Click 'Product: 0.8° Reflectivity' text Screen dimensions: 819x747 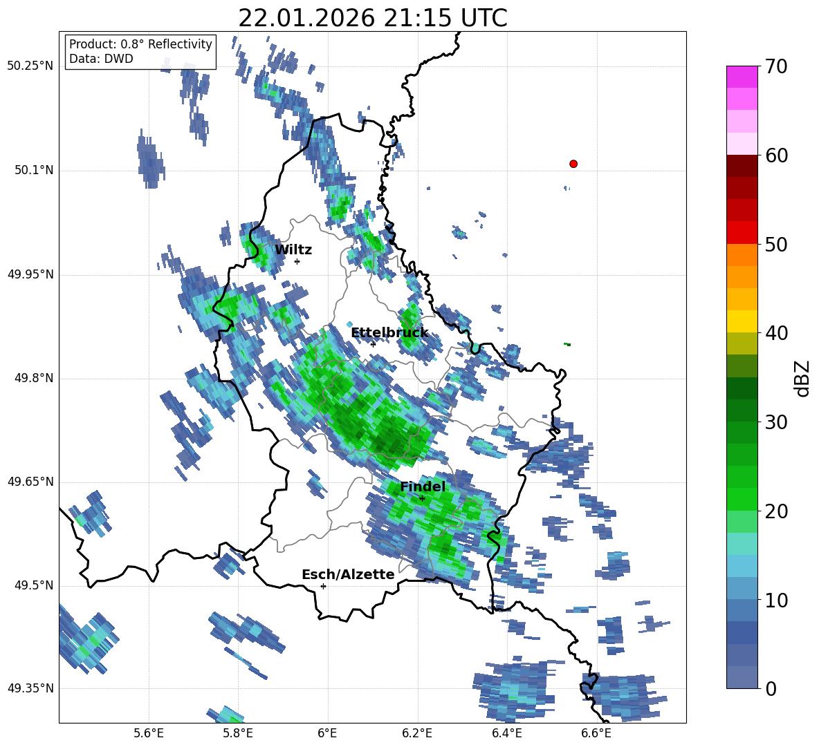140,44
